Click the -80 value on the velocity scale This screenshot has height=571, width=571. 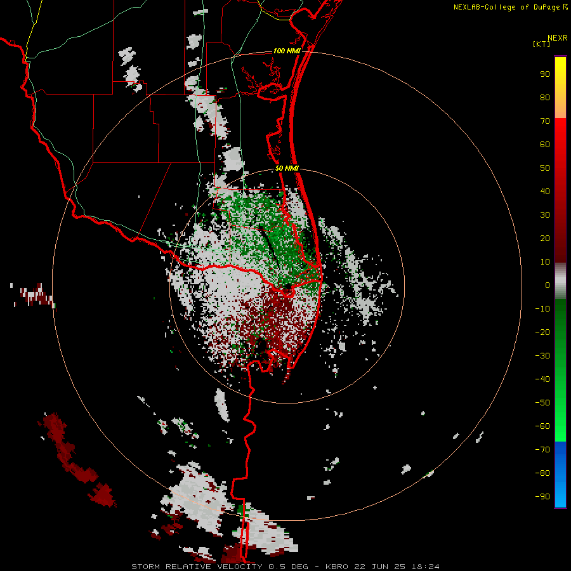pyautogui.click(x=542, y=473)
